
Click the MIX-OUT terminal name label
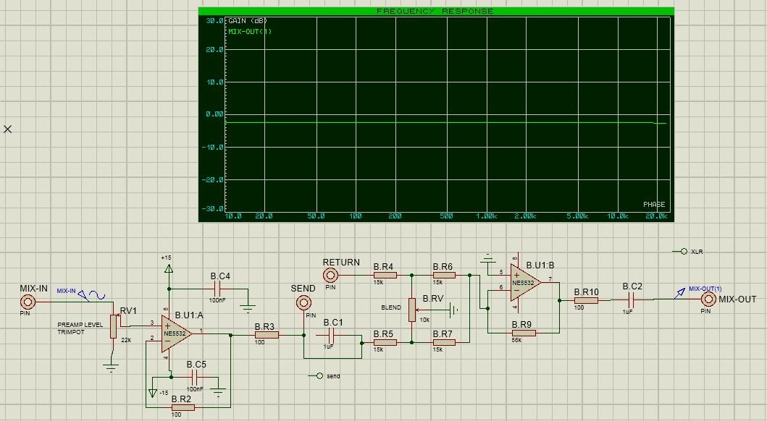(x=737, y=299)
